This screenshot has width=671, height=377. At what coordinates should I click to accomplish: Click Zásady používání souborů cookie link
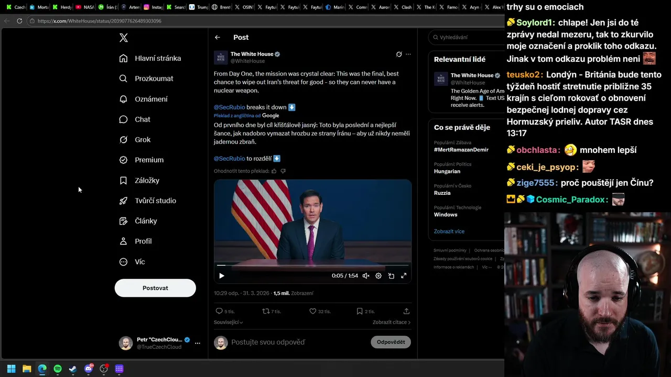point(463,259)
